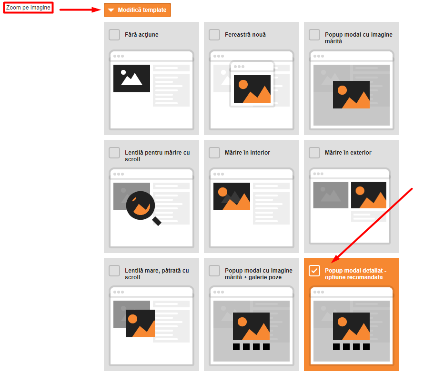Select Popup modal cu imagine mărită preview
The height and width of the screenshot is (372, 424).
352,90
